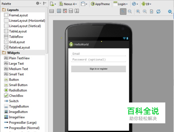Screen dimensions: 174x132
Task: Click the Password (optional) field in preview
Action: pyautogui.click(x=98, y=59)
